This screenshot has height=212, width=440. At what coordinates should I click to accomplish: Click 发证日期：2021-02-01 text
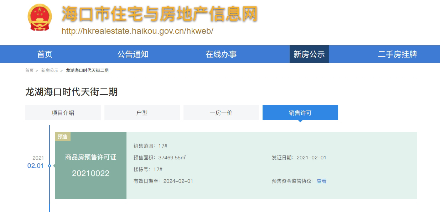click(299, 158)
